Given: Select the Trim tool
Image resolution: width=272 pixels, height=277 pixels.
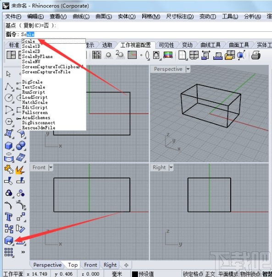Looking at the screenshot, I should tap(8, 181).
